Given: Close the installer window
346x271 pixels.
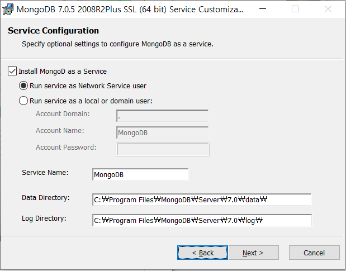Looking at the screenshot, I should 328,9.
